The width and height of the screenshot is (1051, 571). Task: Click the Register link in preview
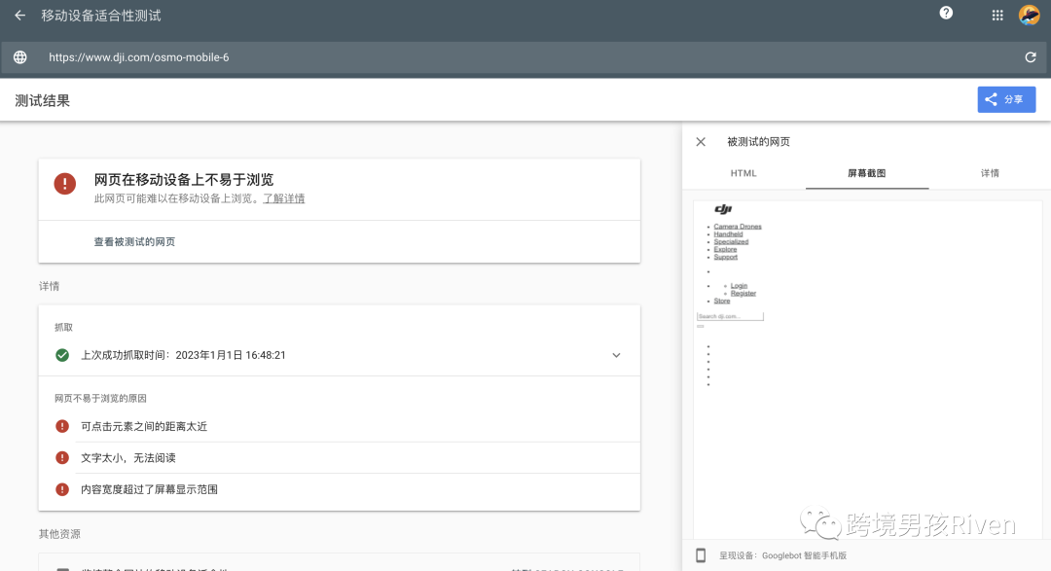pos(743,293)
